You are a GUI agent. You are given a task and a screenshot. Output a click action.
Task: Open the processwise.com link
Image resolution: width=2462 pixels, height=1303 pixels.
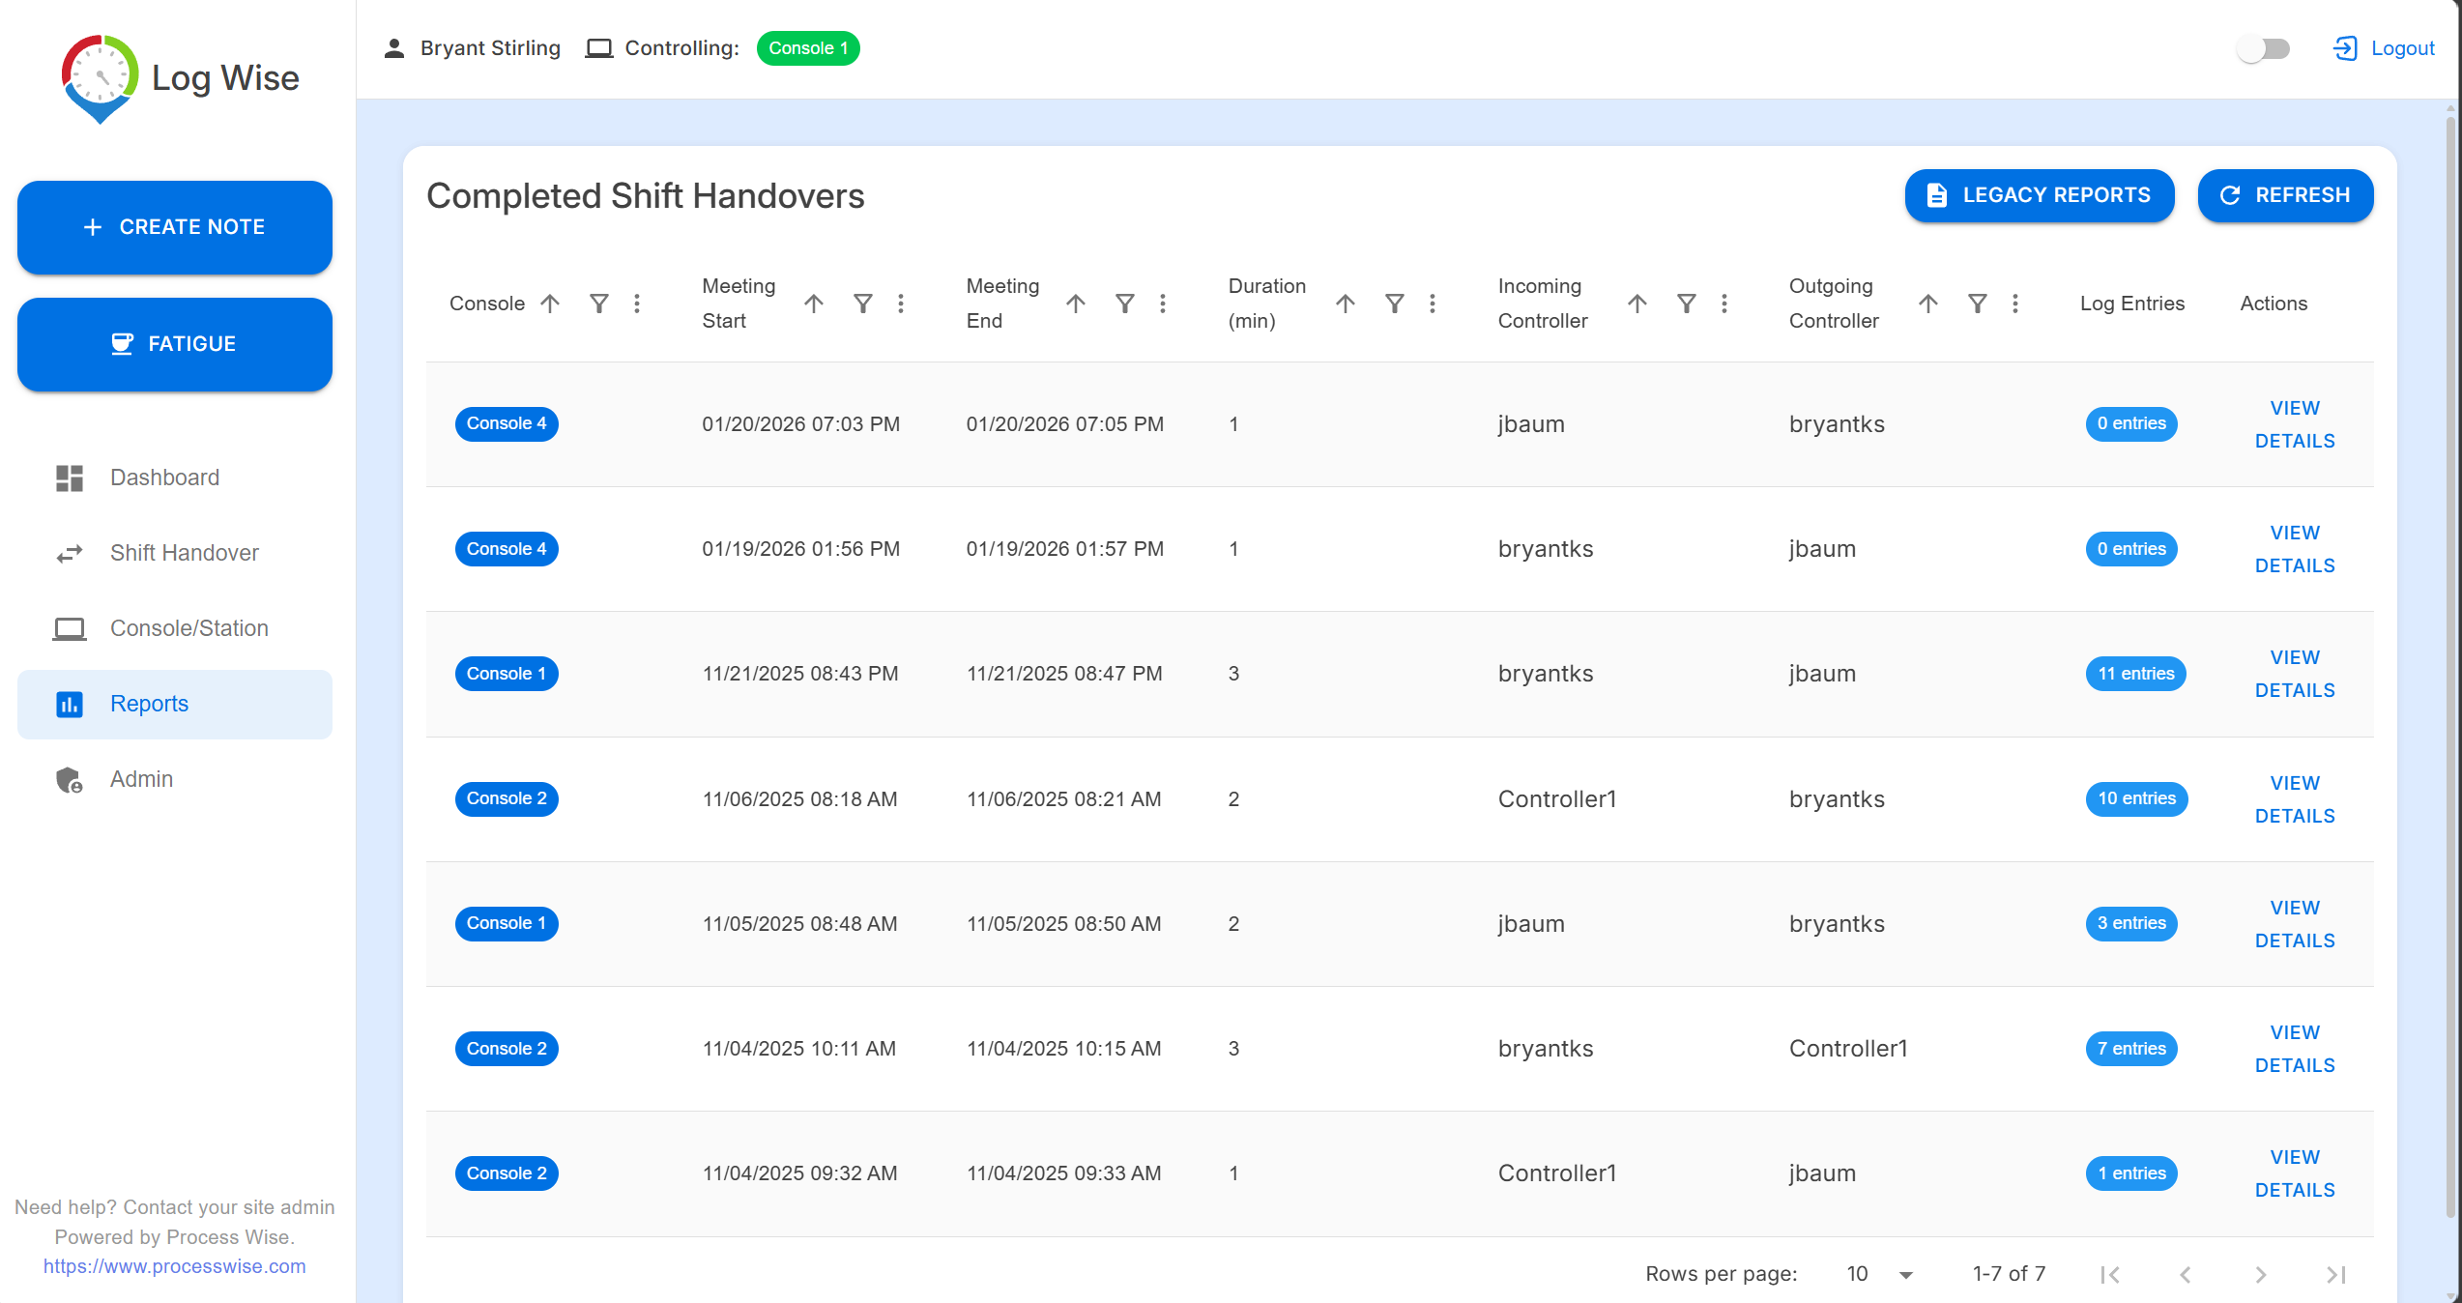pyautogui.click(x=174, y=1266)
